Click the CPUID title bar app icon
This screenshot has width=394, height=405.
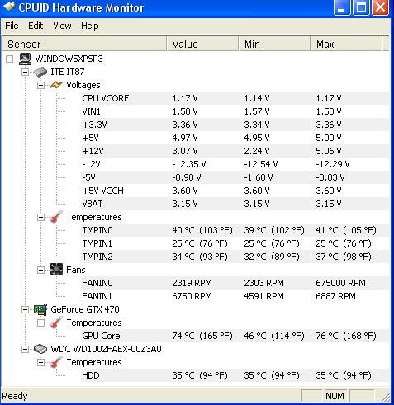pyautogui.click(x=9, y=7)
